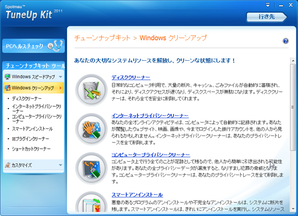The height and width of the screenshot is (216, 298).
Task: Minimize the TuneUp Kit window
Action: 281,6
